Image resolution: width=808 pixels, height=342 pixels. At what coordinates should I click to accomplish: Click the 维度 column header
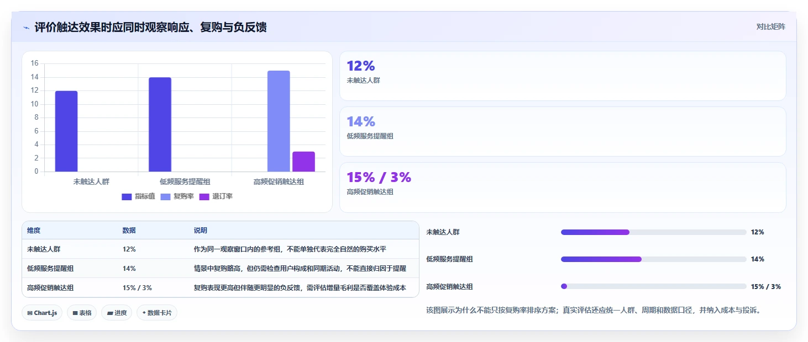tap(34, 230)
